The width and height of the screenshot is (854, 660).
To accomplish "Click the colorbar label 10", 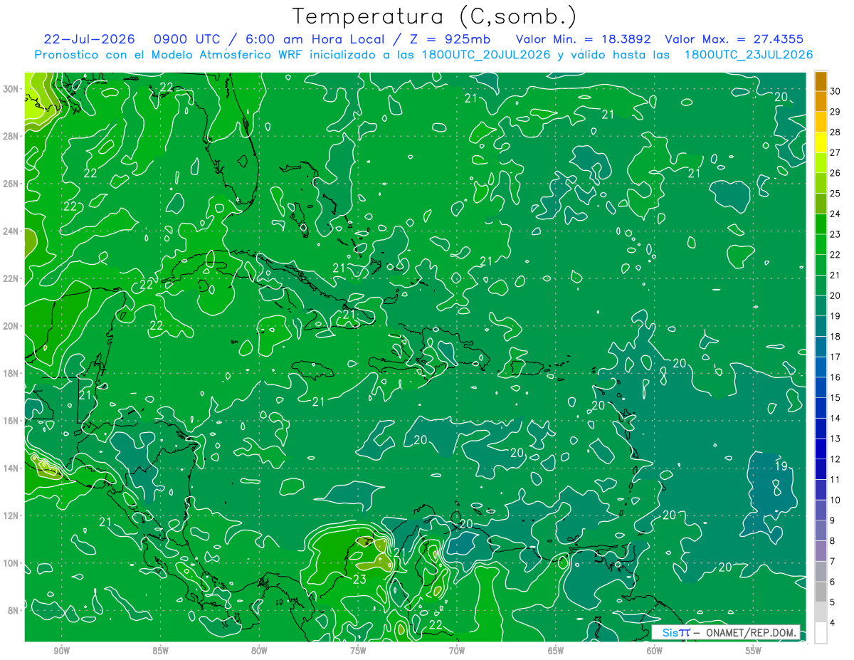I will (835, 500).
